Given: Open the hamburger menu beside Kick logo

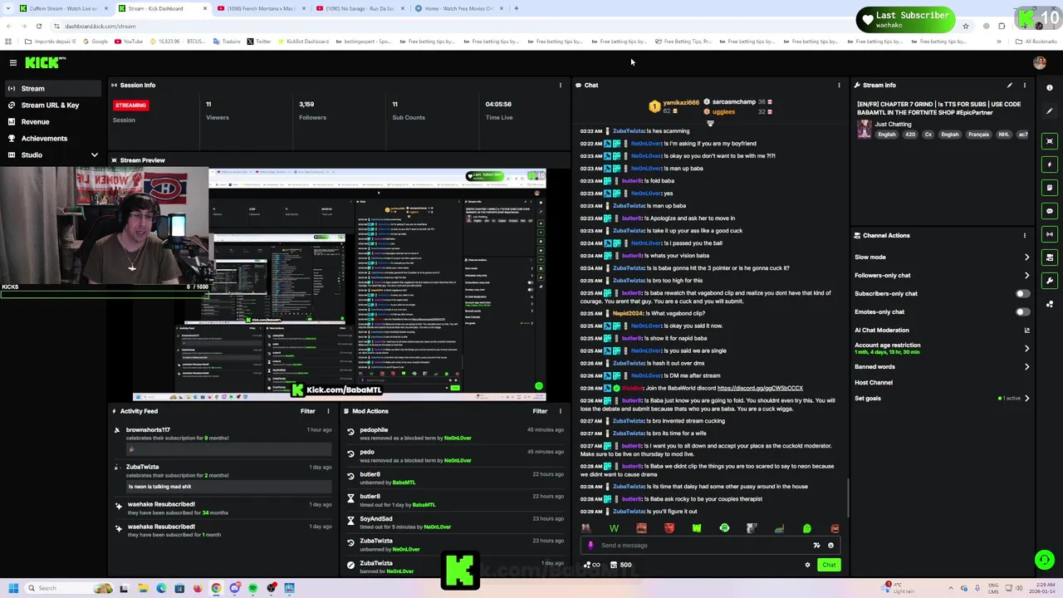Looking at the screenshot, I should [13, 62].
